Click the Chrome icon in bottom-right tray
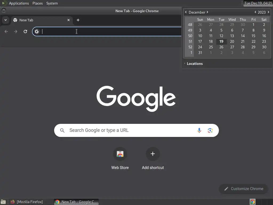This screenshot has width=273, height=205. pyautogui.click(x=252, y=202)
